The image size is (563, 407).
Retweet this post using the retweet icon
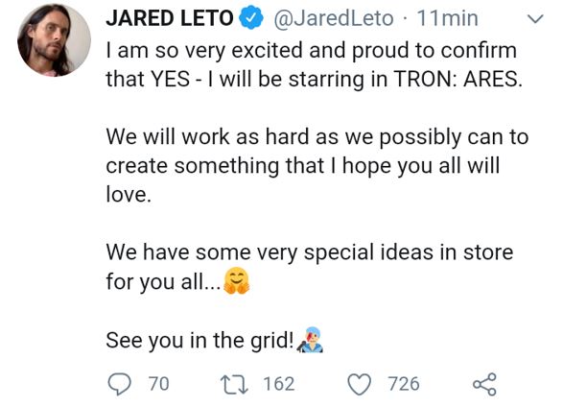234,384
